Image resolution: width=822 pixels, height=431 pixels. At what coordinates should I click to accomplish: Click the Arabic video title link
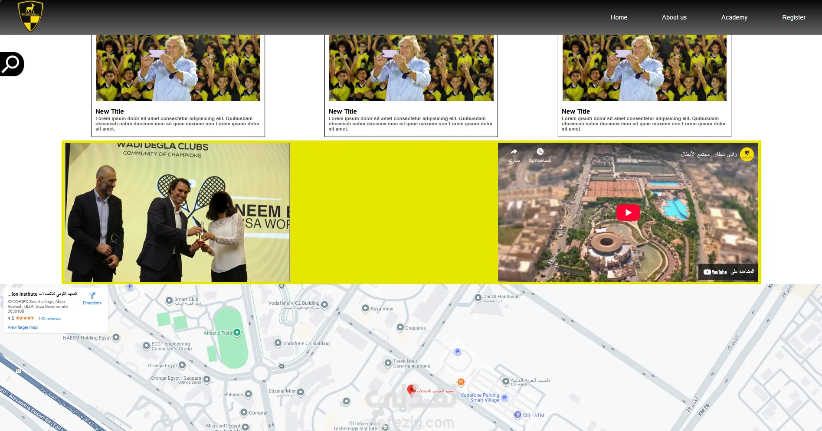(709, 154)
